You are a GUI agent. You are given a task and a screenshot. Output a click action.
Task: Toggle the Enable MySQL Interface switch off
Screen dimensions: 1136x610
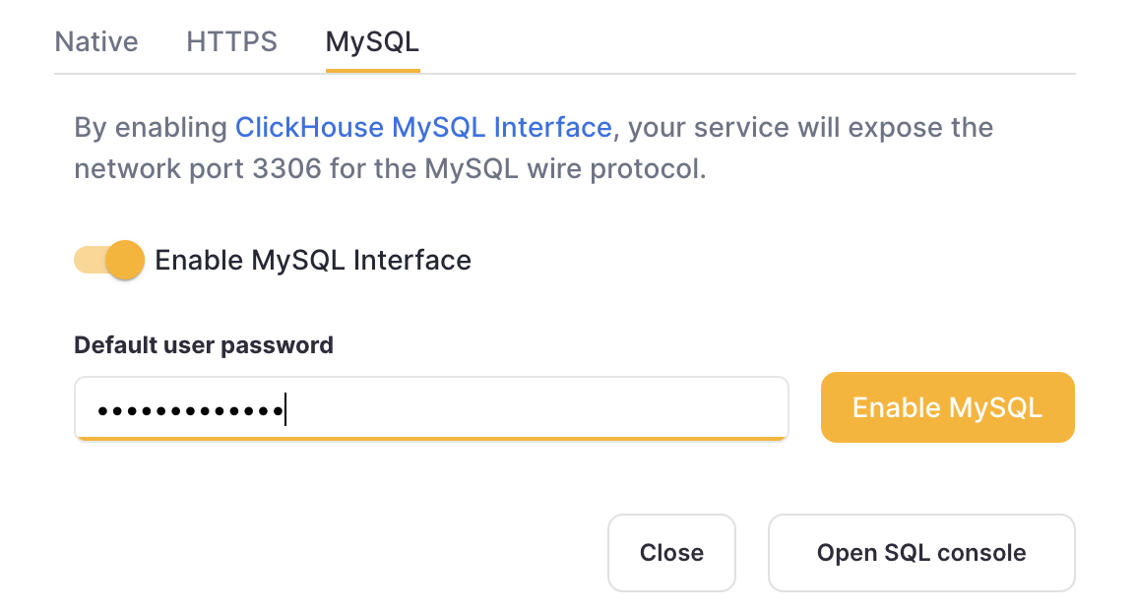[x=107, y=260]
